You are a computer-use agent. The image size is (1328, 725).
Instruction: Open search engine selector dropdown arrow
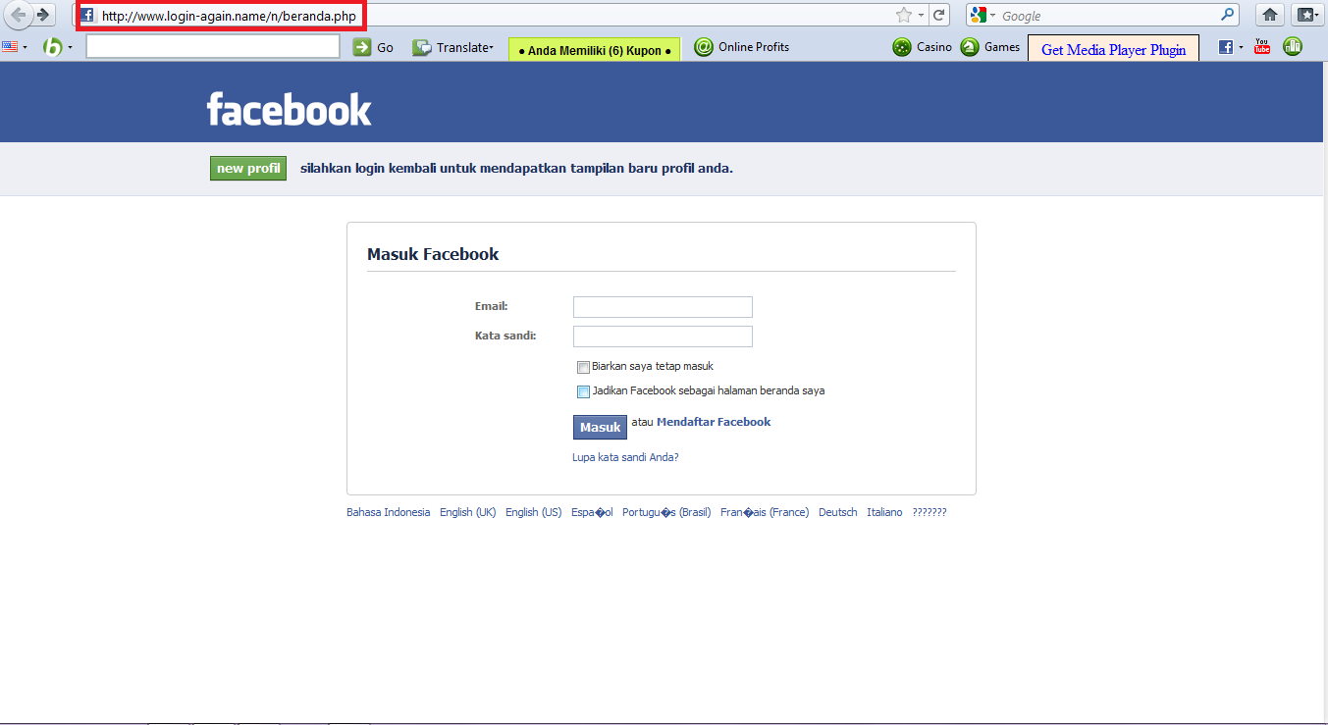(992, 16)
